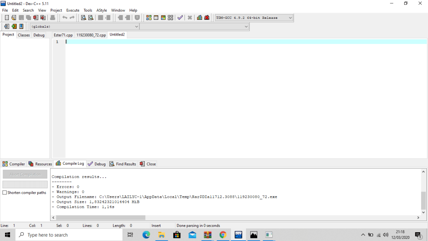Open Google Chrome from the taskbar
428x241 pixels.
click(x=223, y=235)
